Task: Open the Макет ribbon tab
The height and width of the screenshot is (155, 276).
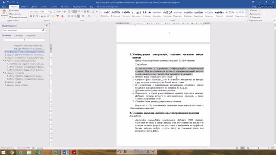Action: coord(44,7)
